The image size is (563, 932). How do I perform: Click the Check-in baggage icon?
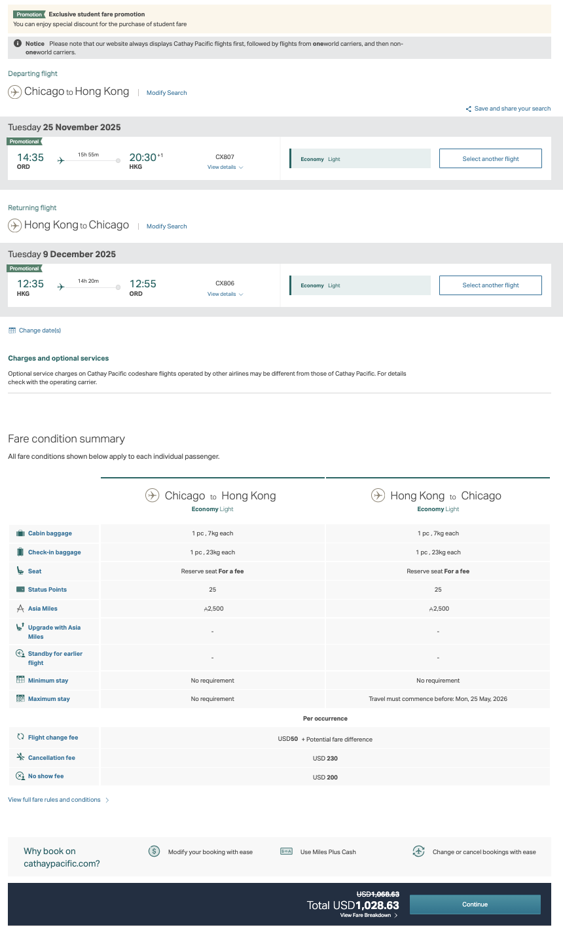click(x=20, y=552)
